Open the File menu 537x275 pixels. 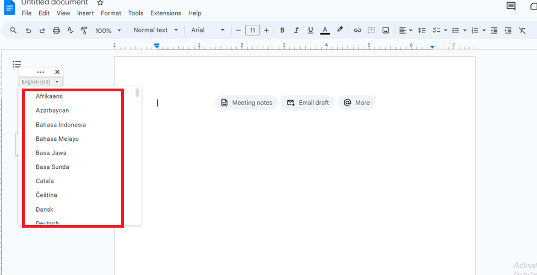point(26,13)
